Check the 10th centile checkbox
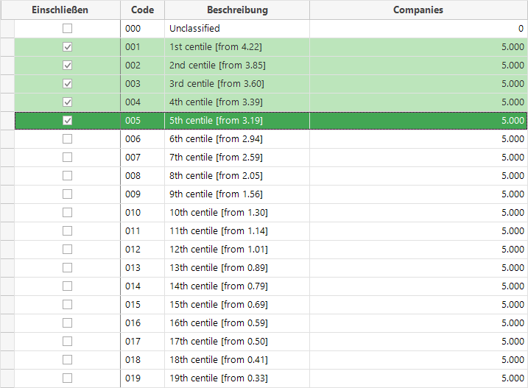 point(67,213)
